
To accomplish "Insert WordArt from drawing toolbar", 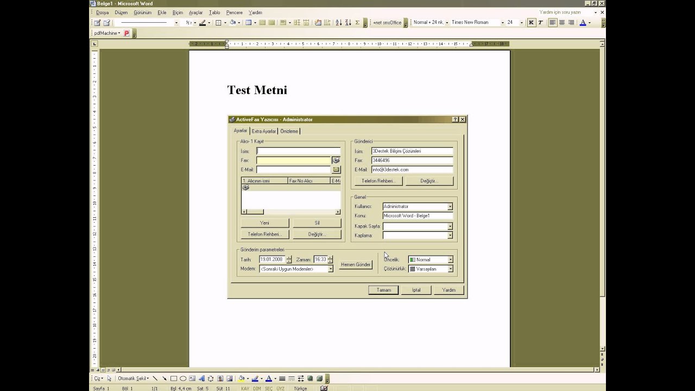I will [201, 379].
